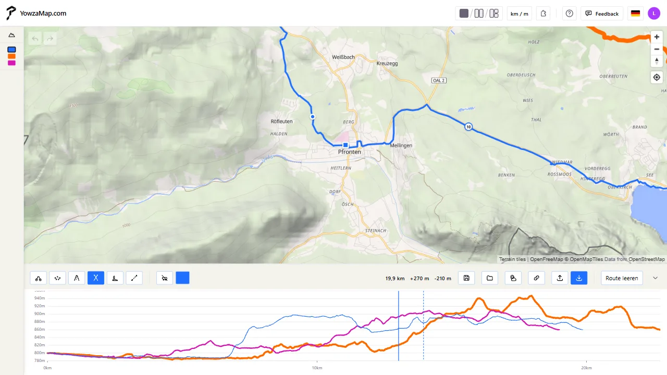This screenshot has height=375, width=667.
Task: Open the German flag language selector
Action: 635,14
